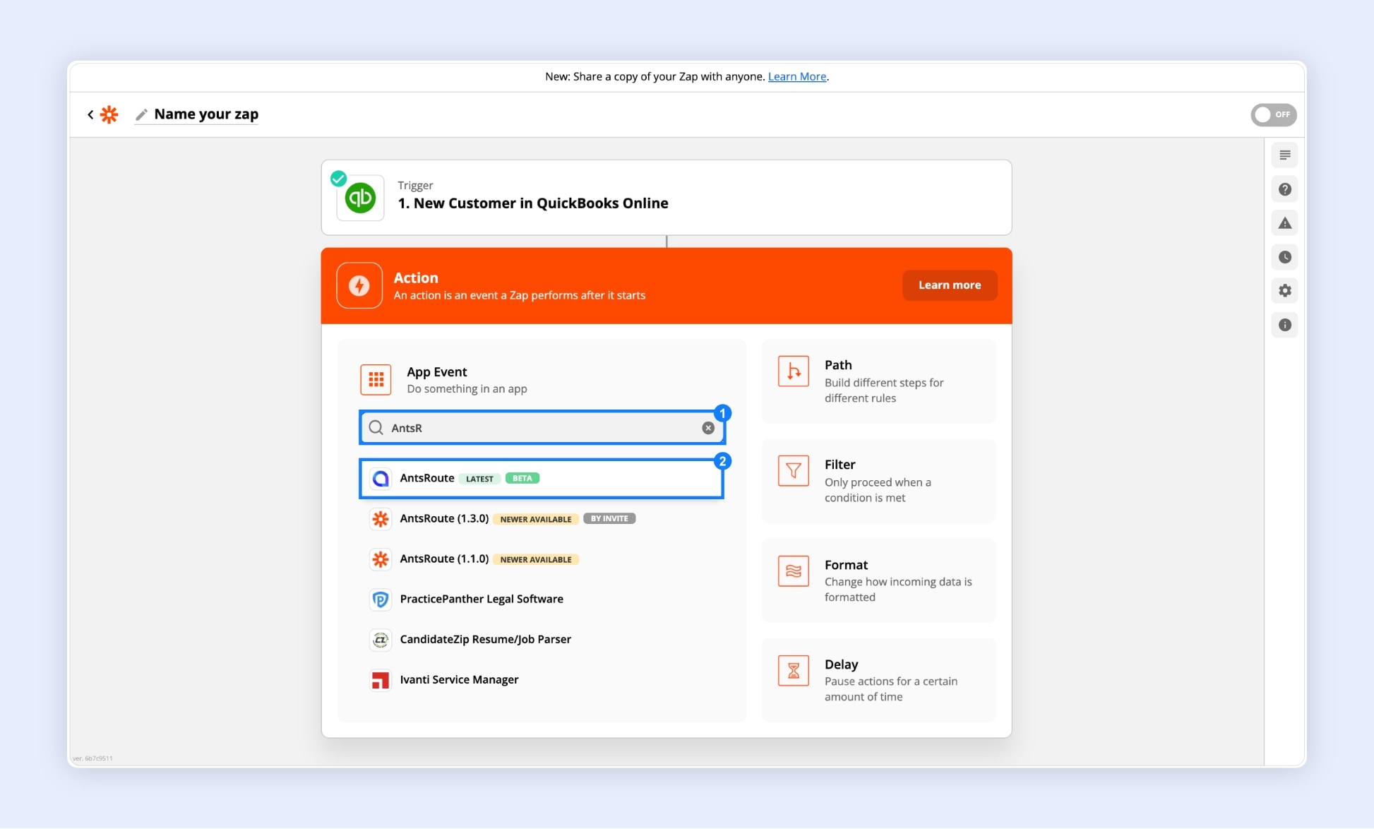Go back using the left chevron

[90, 114]
